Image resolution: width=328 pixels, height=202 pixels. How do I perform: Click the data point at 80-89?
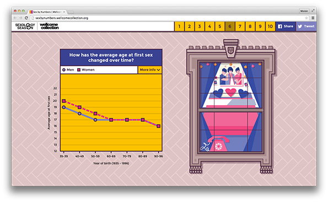click(x=143, y=120)
